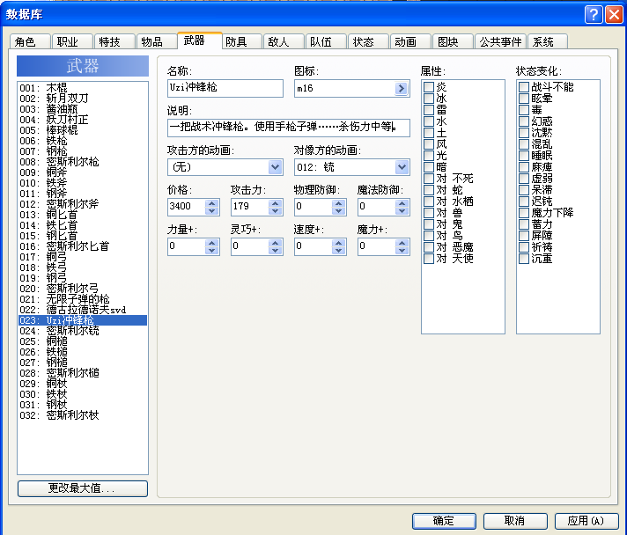This screenshot has width=627, height=535.
Task: Select weapon 005: 棒球棍
Action: point(83,130)
